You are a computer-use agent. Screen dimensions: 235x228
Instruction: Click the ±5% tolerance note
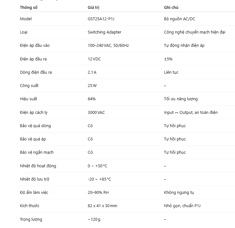(168, 59)
